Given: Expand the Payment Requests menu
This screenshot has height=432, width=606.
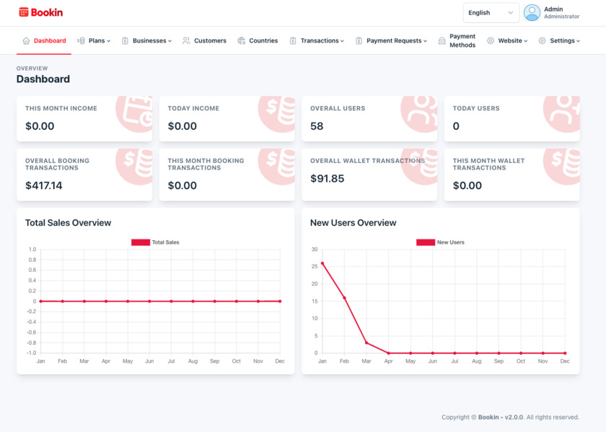Looking at the screenshot, I should [x=392, y=40].
